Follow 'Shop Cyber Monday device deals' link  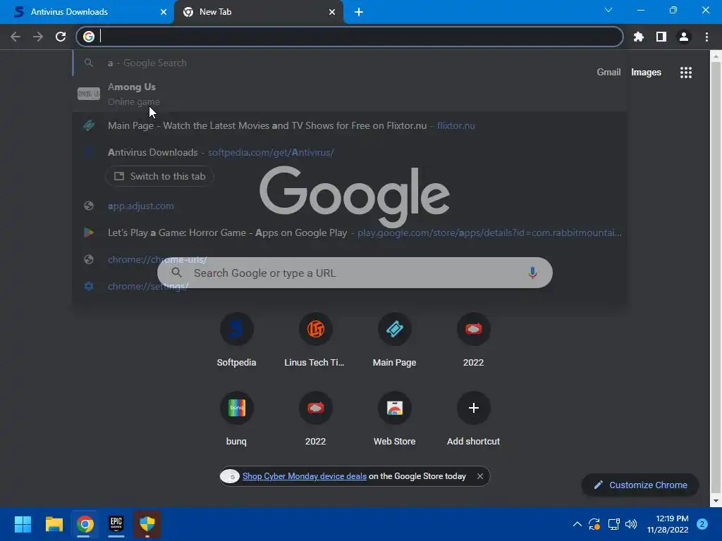coord(305,476)
